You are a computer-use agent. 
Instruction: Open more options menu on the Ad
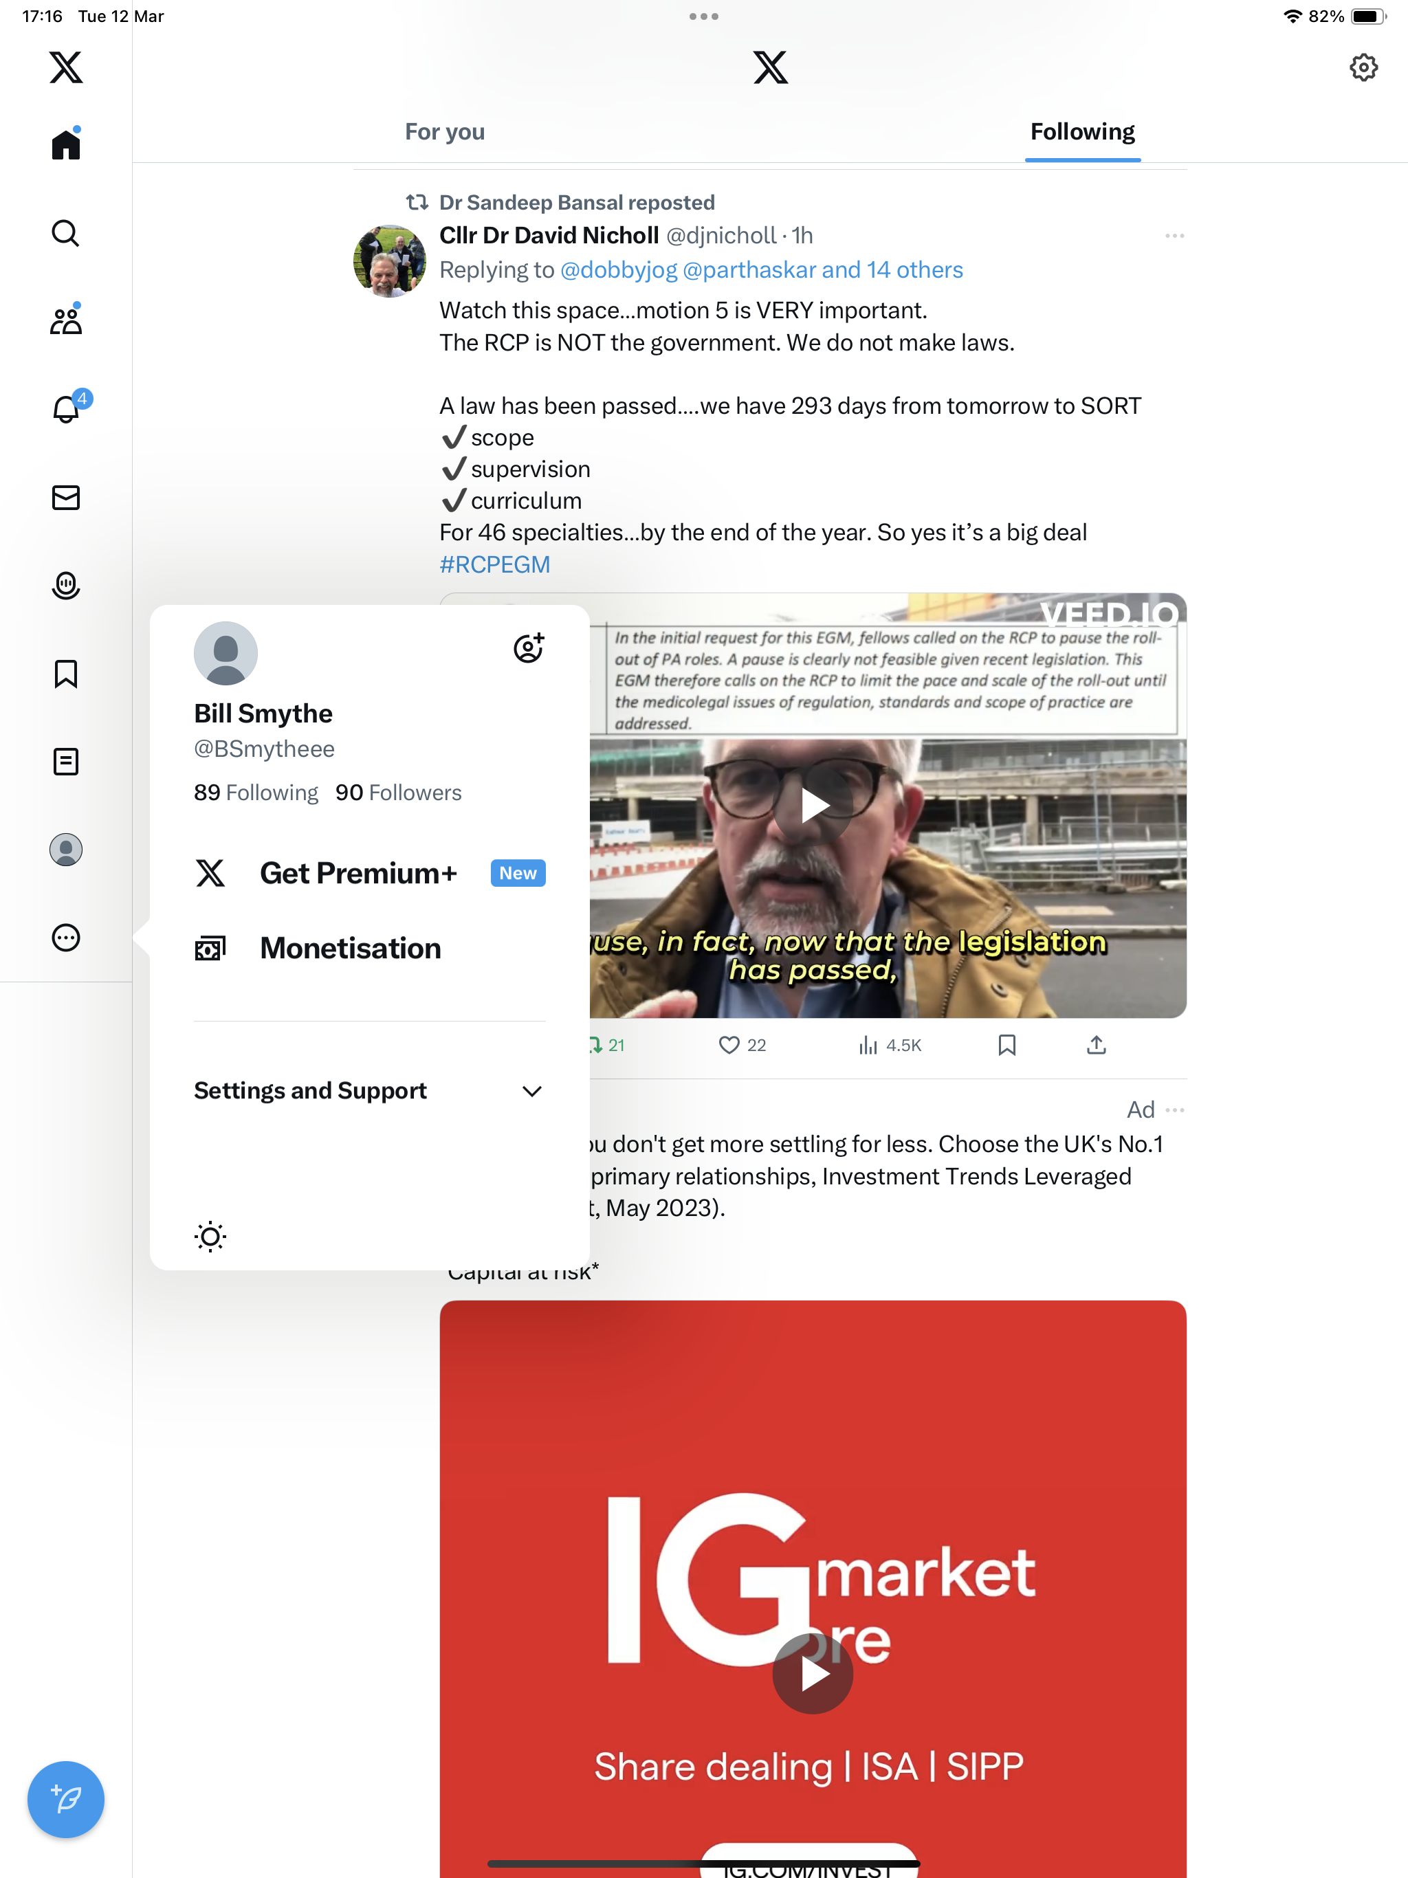(1174, 1109)
